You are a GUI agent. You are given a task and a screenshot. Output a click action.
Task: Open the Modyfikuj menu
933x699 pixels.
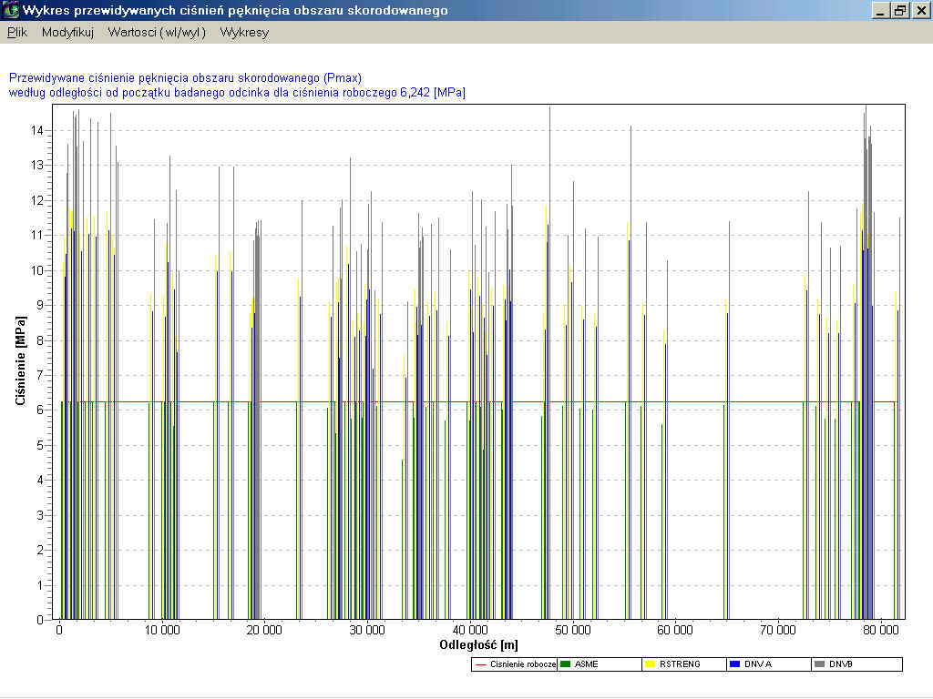67,33
